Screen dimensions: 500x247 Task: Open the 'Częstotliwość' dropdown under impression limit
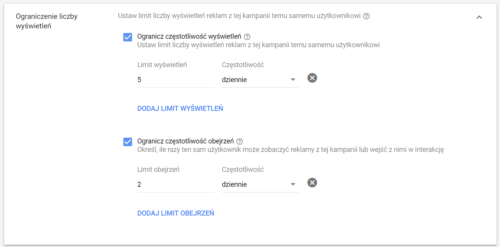pyautogui.click(x=260, y=79)
